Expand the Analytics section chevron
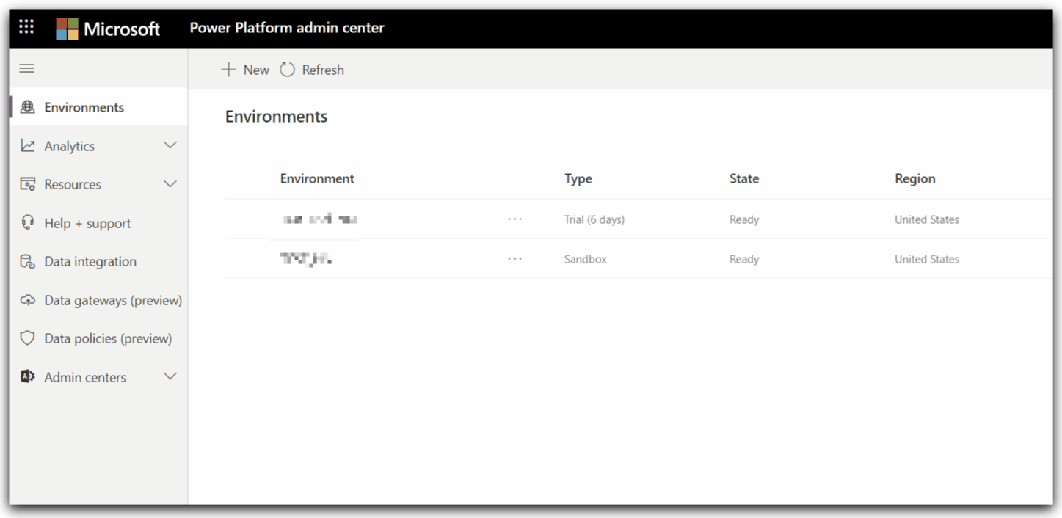 [x=170, y=145]
